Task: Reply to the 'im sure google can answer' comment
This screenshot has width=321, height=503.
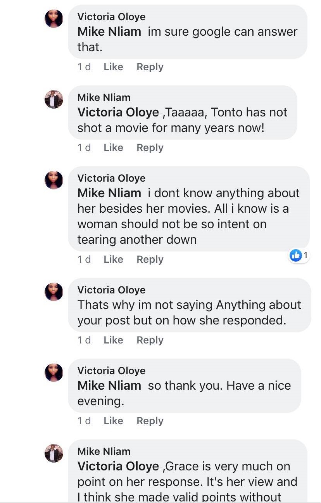Action: [x=150, y=67]
